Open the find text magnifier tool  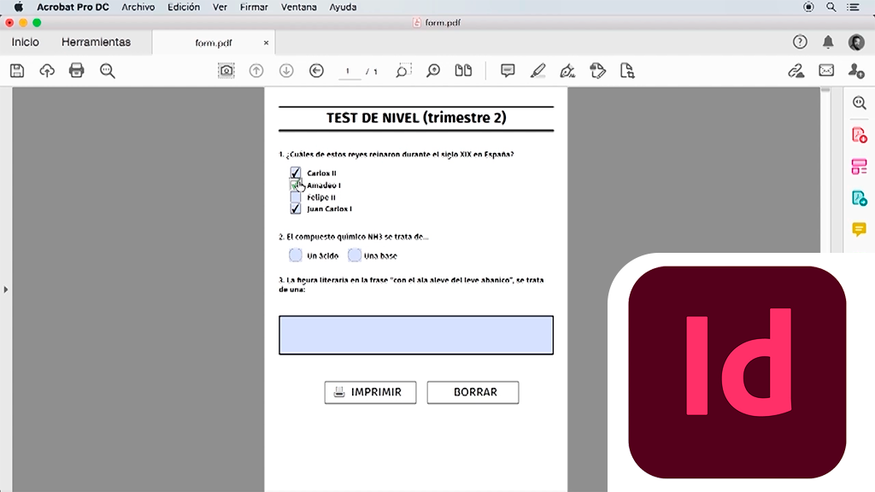108,71
